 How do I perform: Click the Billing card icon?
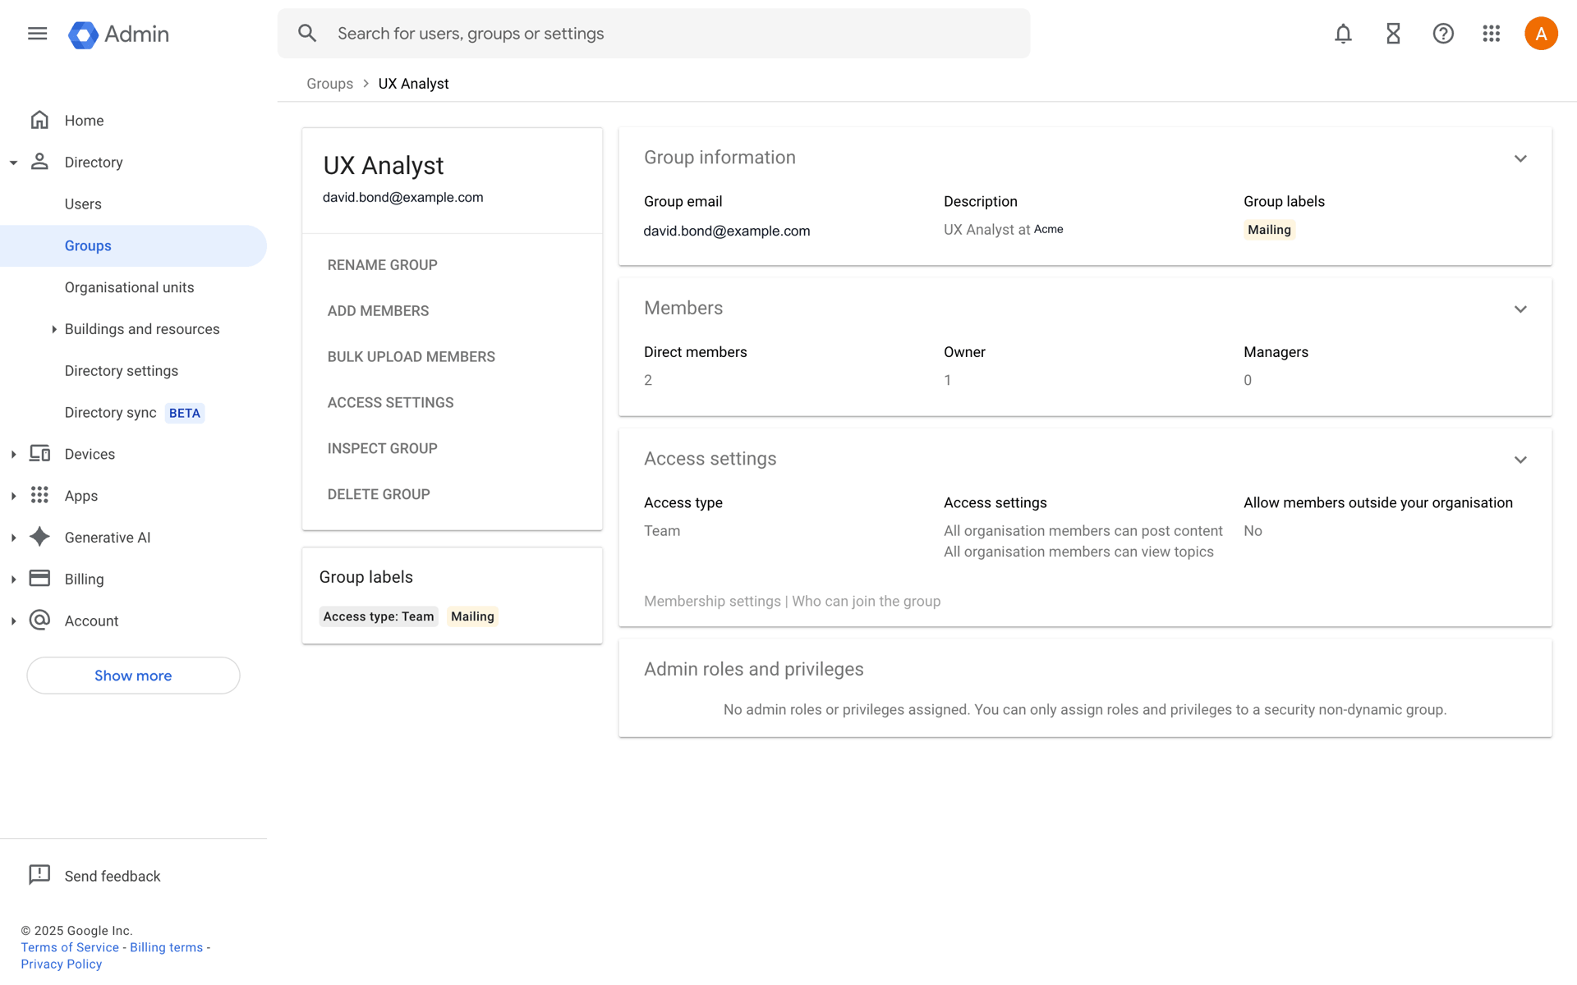tap(39, 578)
